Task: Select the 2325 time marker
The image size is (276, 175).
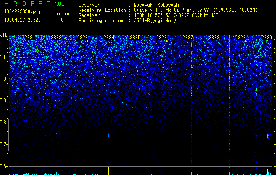Action: 135,38
